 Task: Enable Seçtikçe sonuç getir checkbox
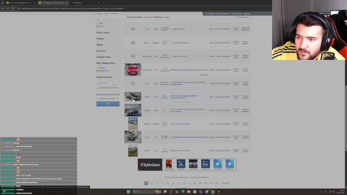pyautogui.click(x=98, y=99)
